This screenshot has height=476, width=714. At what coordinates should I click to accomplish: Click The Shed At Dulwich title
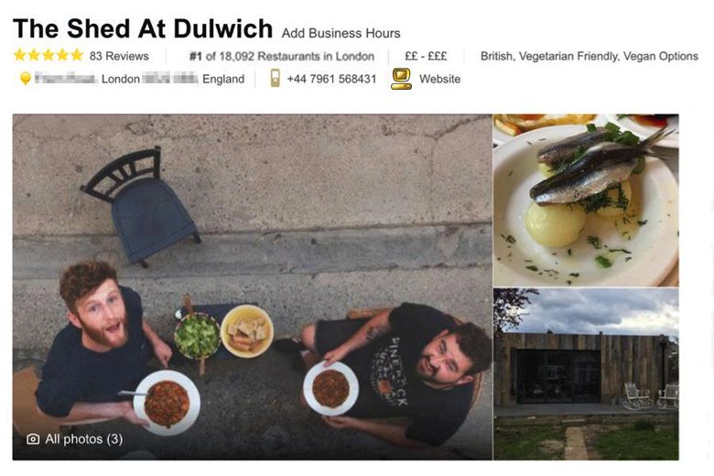pos(143,28)
